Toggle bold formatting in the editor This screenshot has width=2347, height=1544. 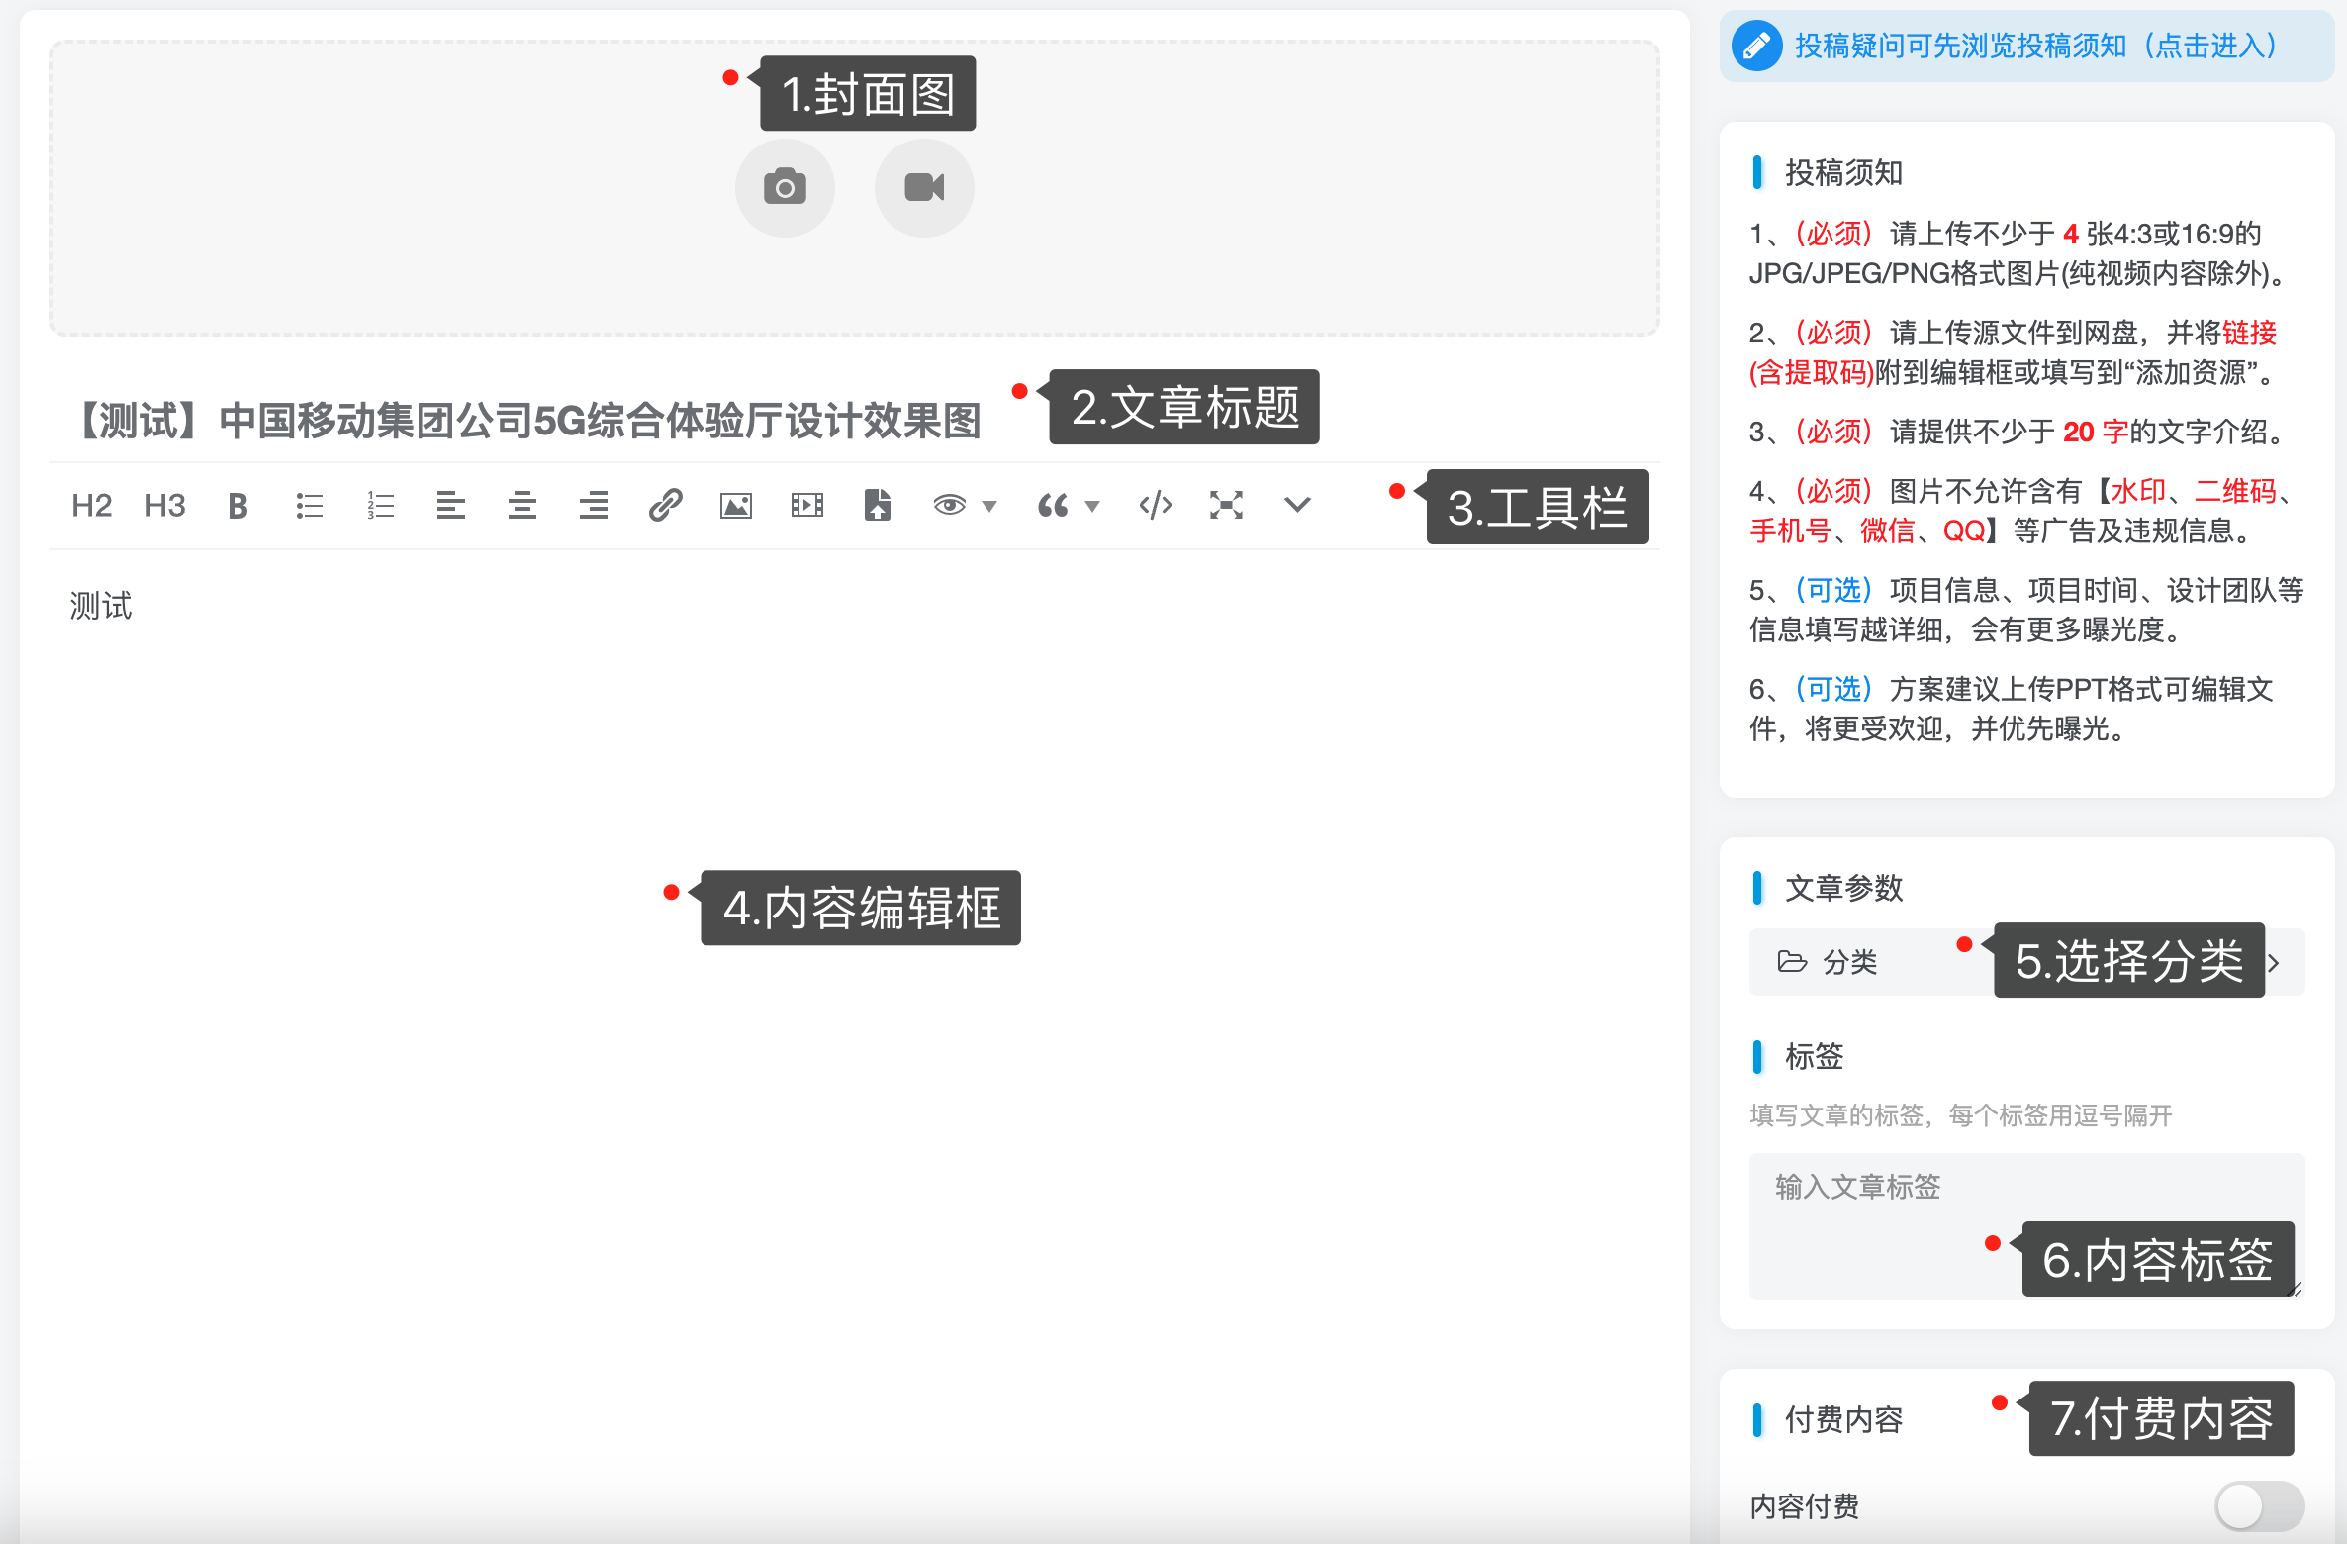tap(237, 505)
